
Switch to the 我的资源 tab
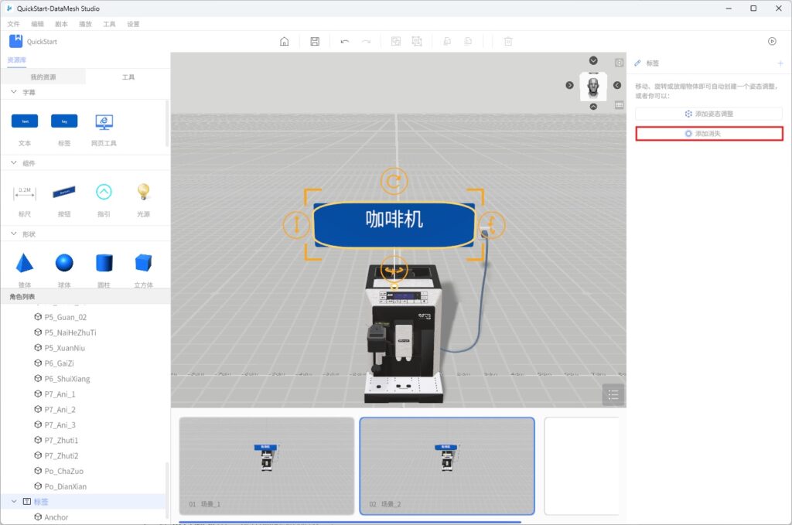(43, 77)
